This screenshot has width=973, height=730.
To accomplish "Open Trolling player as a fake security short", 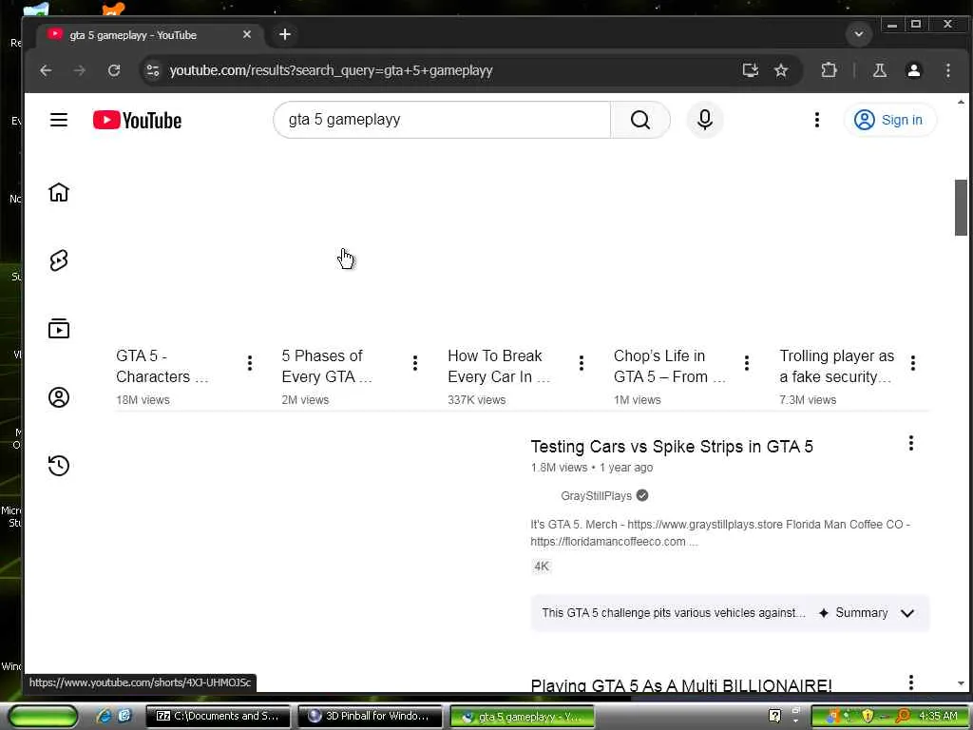I will click(x=836, y=366).
